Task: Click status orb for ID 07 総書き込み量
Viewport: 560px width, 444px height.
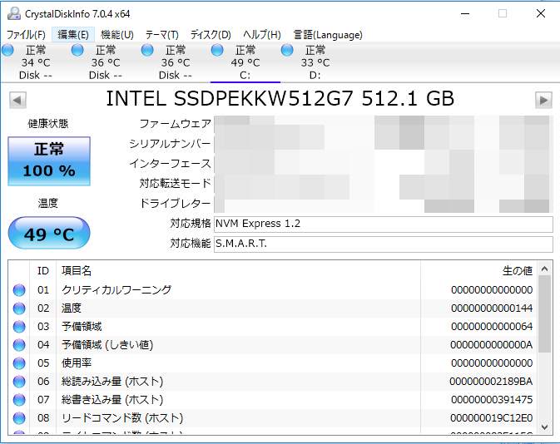Action: (x=19, y=400)
